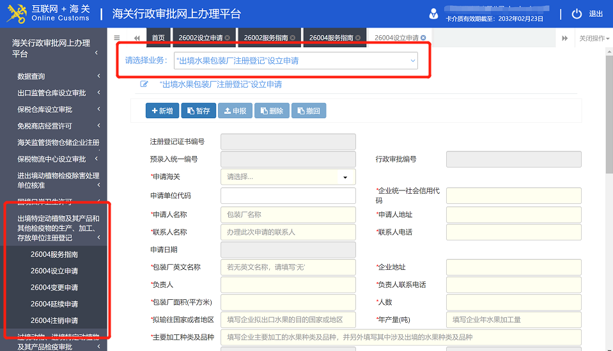Open 26004注销申请 in the sidebar
This screenshot has width=613, height=351.
pyautogui.click(x=54, y=320)
